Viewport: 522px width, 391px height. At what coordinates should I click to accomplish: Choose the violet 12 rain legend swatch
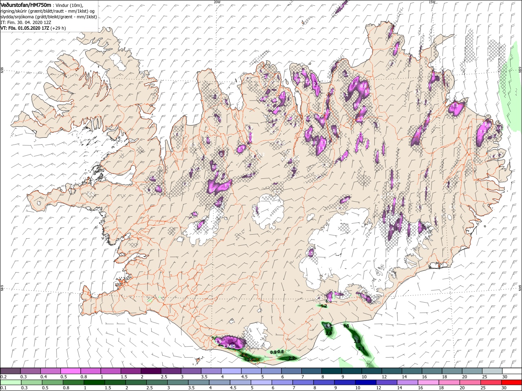(386, 382)
